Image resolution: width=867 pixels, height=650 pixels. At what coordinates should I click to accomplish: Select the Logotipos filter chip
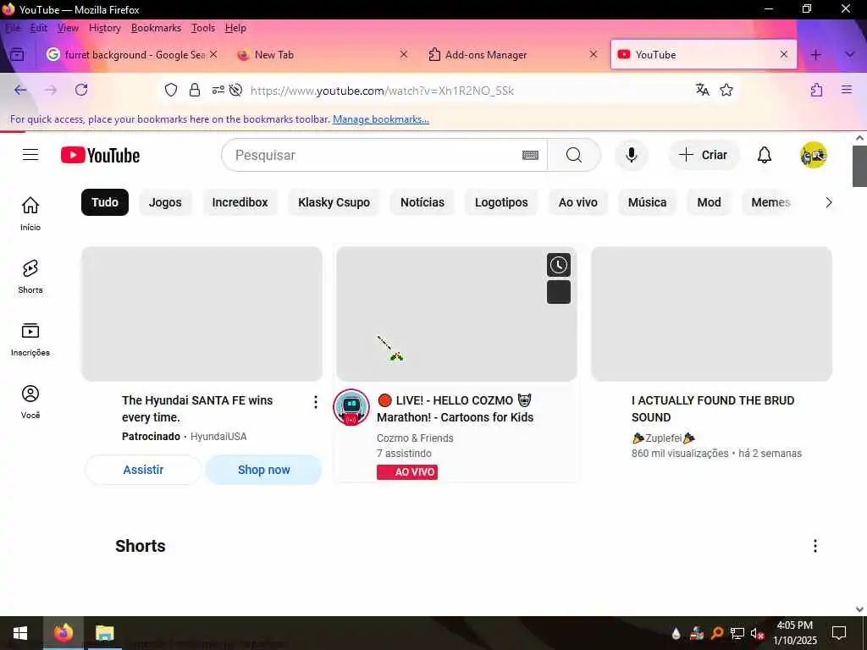tap(501, 202)
